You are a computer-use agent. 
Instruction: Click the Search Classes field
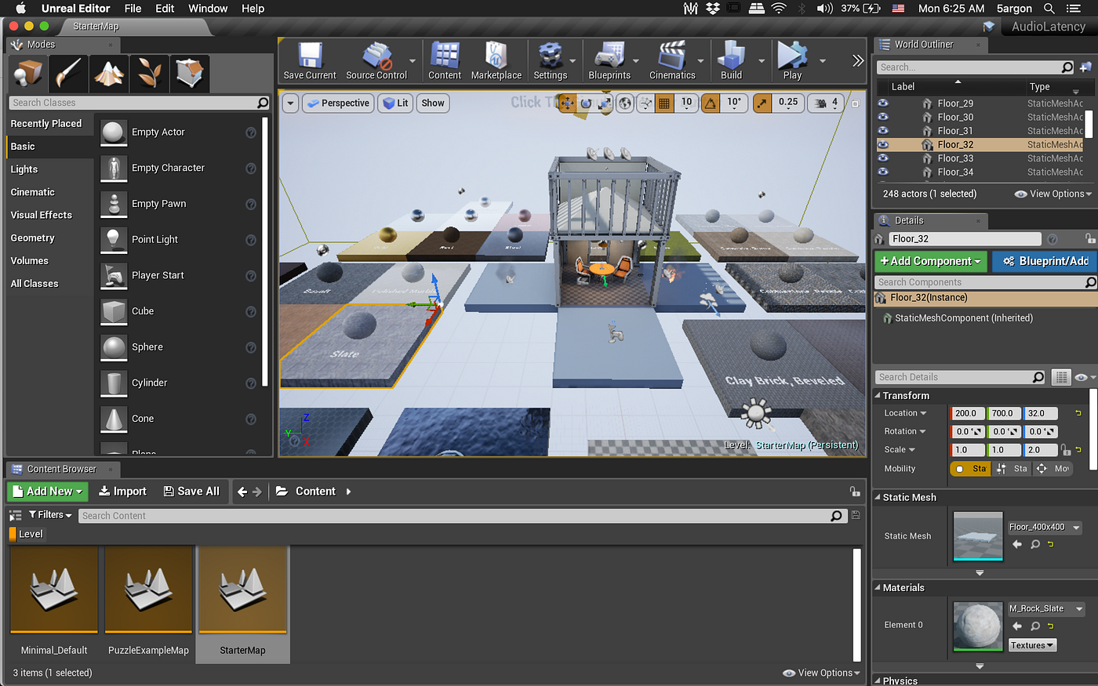coord(140,103)
